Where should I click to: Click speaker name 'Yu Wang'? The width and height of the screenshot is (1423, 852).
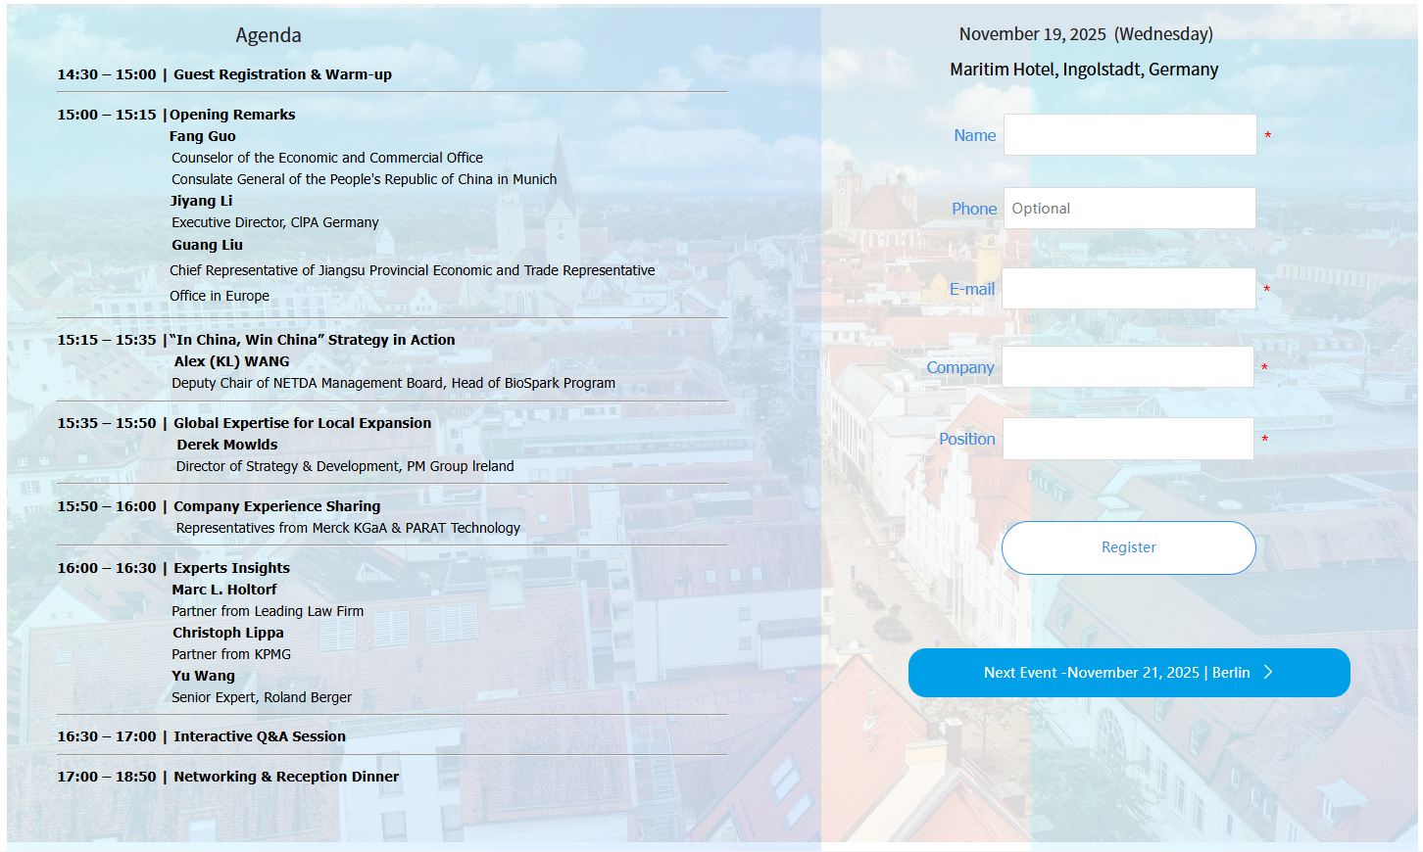click(x=203, y=676)
